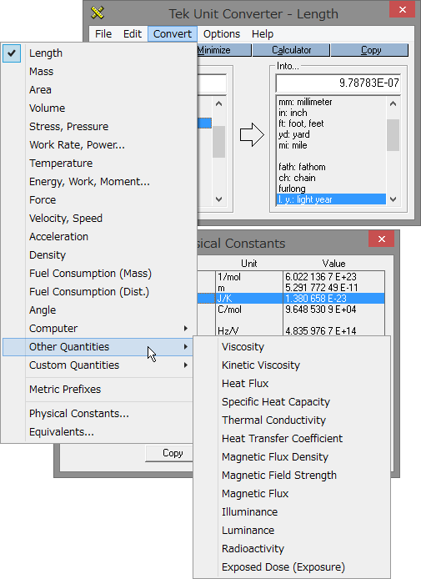This screenshot has width=421, height=579.
Task: Choose Exposed Dose (Exposure)
Action: [x=292, y=566]
